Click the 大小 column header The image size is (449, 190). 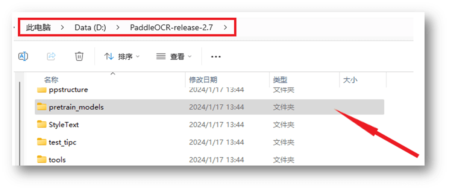pos(350,80)
